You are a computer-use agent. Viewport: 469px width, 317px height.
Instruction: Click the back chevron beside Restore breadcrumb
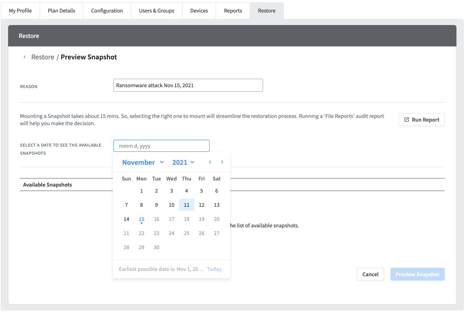(x=25, y=57)
